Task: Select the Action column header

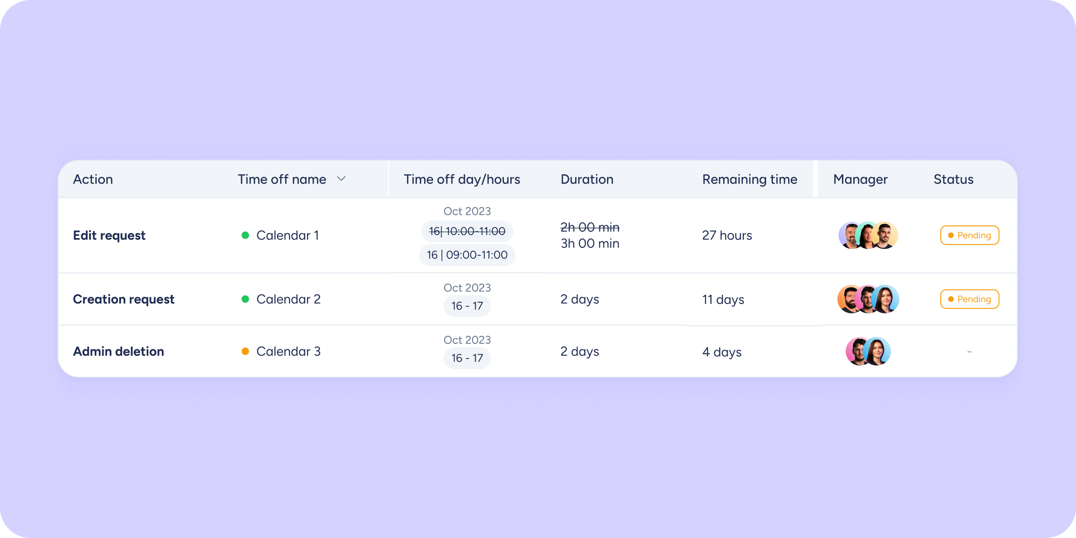Action: click(x=93, y=179)
